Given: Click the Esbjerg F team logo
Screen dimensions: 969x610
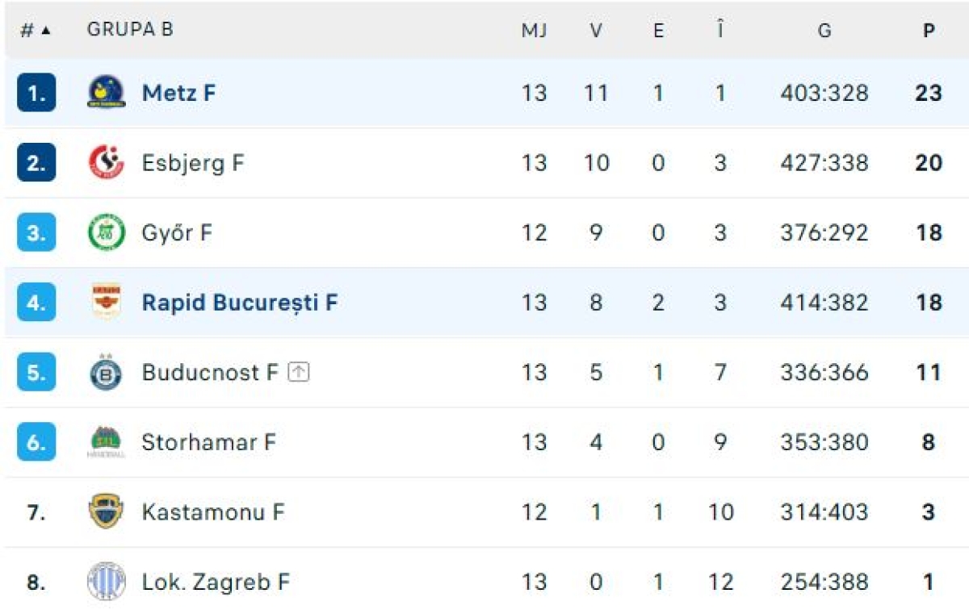Looking at the screenshot, I should click(x=106, y=163).
